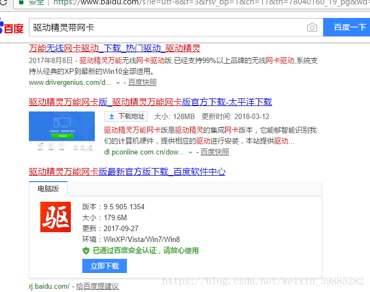Click the Baidu logo
The height and width of the screenshot is (292, 370).
pyautogui.click(x=11, y=27)
